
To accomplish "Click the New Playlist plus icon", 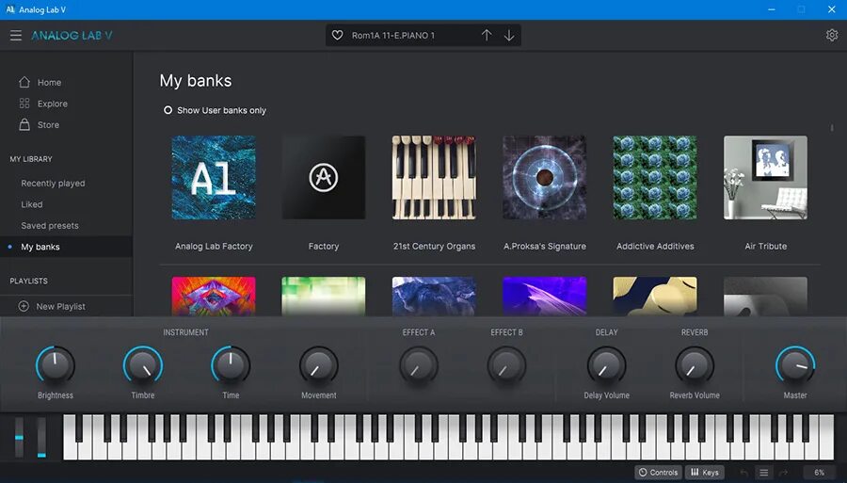I will (24, 306).
